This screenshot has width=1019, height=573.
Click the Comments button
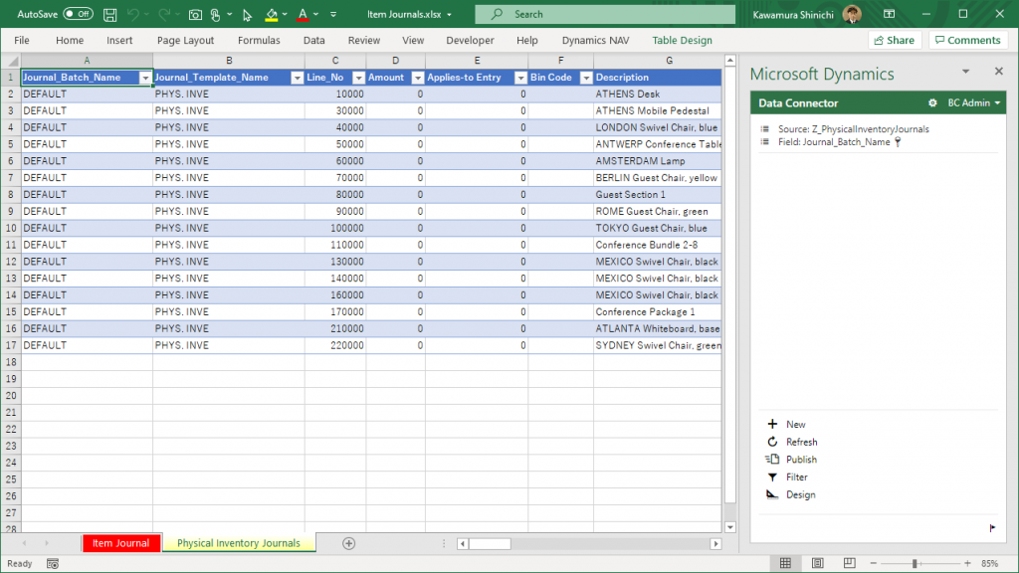point(967,40)
